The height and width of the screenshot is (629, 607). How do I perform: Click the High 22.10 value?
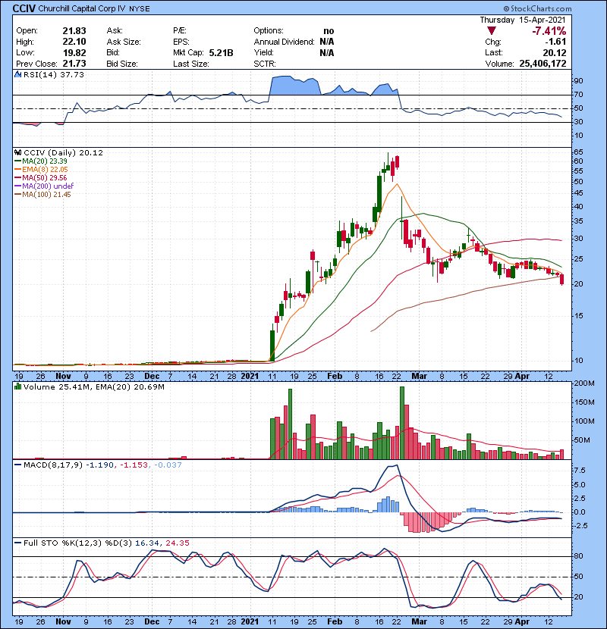click(74, 42)
